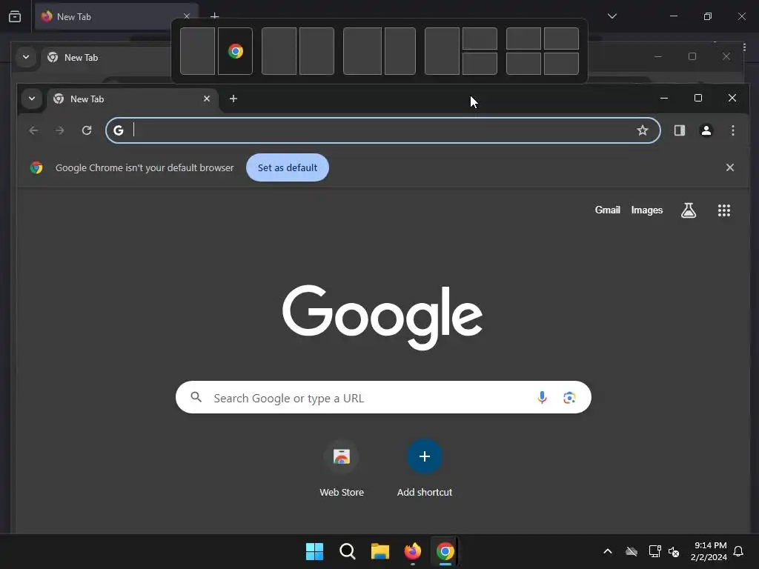759x569 pixels.
Task: Select the New Tab tab in front Chrome window
Action: (132, 99)
